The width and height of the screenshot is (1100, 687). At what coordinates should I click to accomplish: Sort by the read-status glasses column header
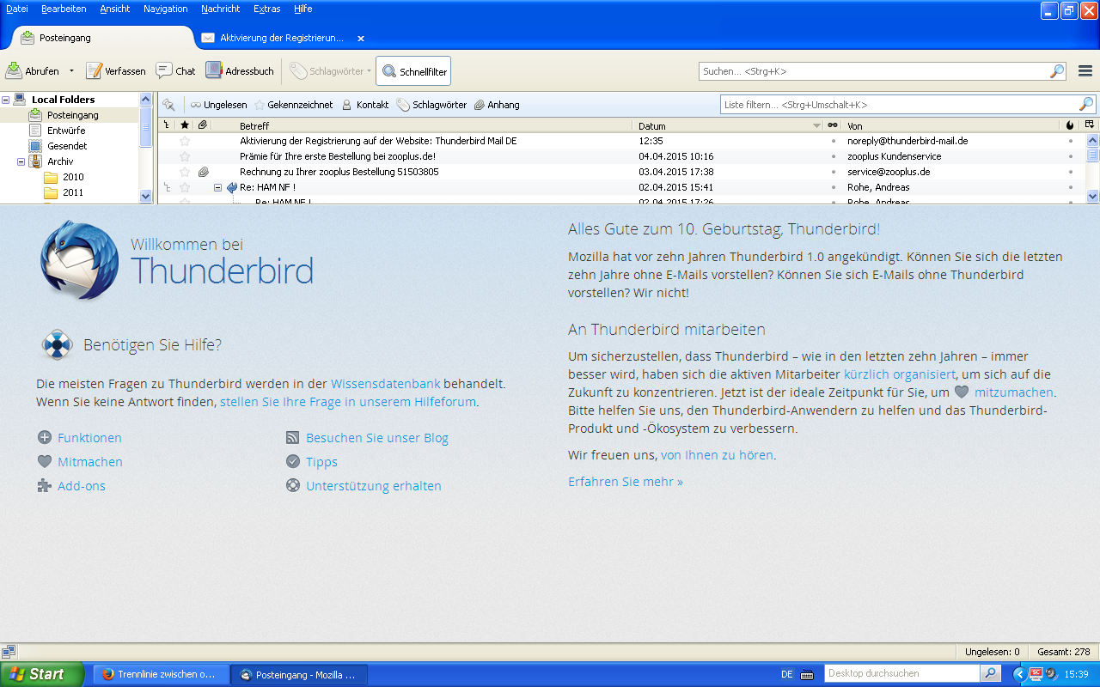pyautogui.click(x=833, y=125)
